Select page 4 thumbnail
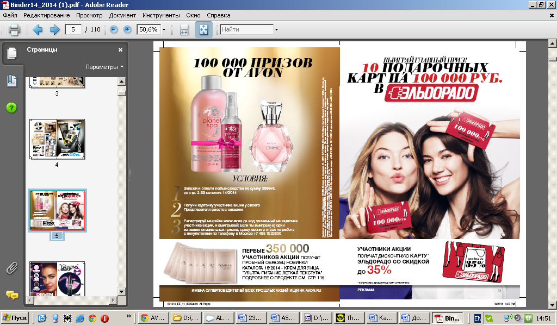The width and height of the screenshot is (557, 326). [57, 139]
